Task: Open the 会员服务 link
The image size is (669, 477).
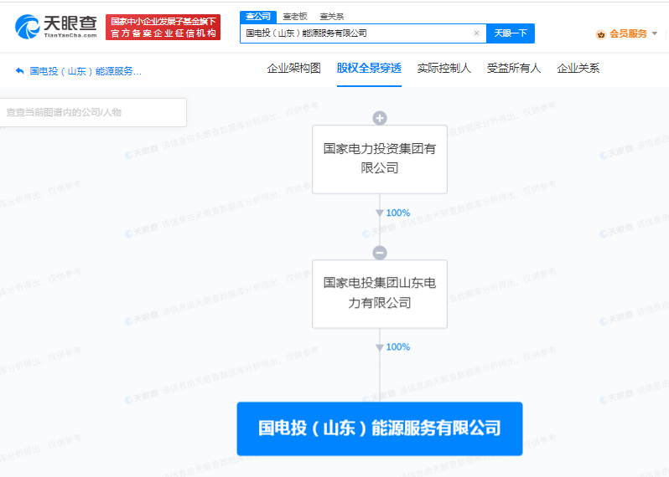Action: (x=628, y=33)
